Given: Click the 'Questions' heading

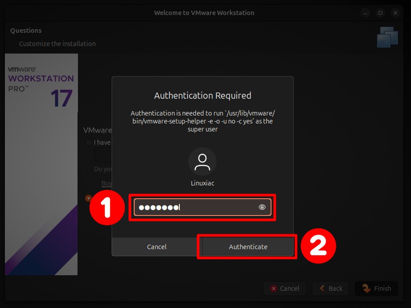Looking at the screenshot, I should coord(26,31).
